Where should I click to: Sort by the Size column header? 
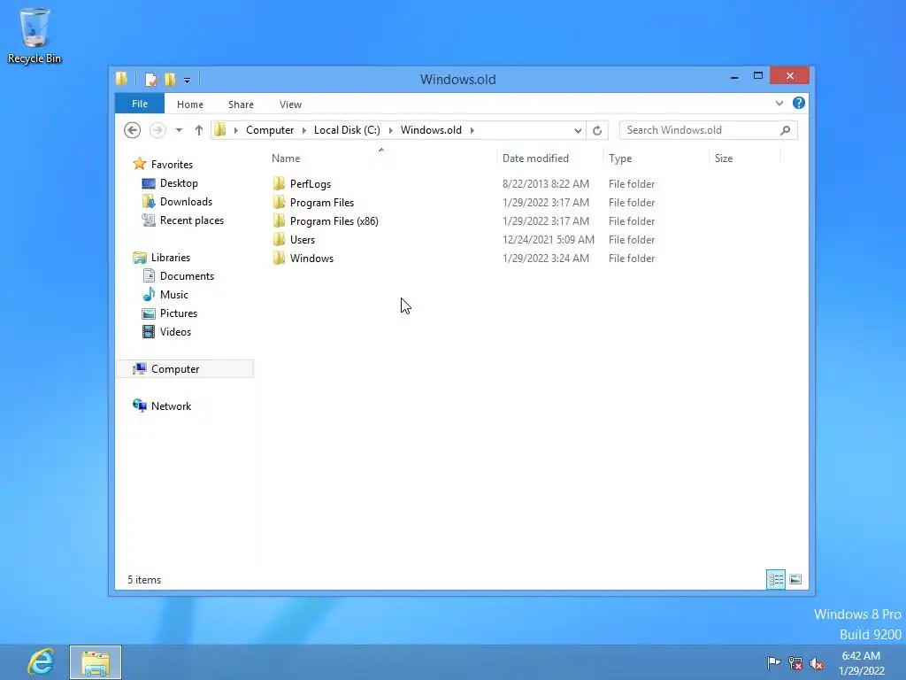pos(724,158)
